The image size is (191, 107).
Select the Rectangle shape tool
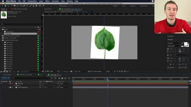pos(21,6)
